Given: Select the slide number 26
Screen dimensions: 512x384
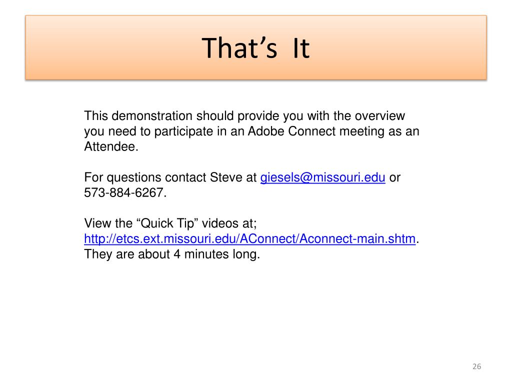Looking at the screenshot, I should pyautogui.click(x=476, y=366).
